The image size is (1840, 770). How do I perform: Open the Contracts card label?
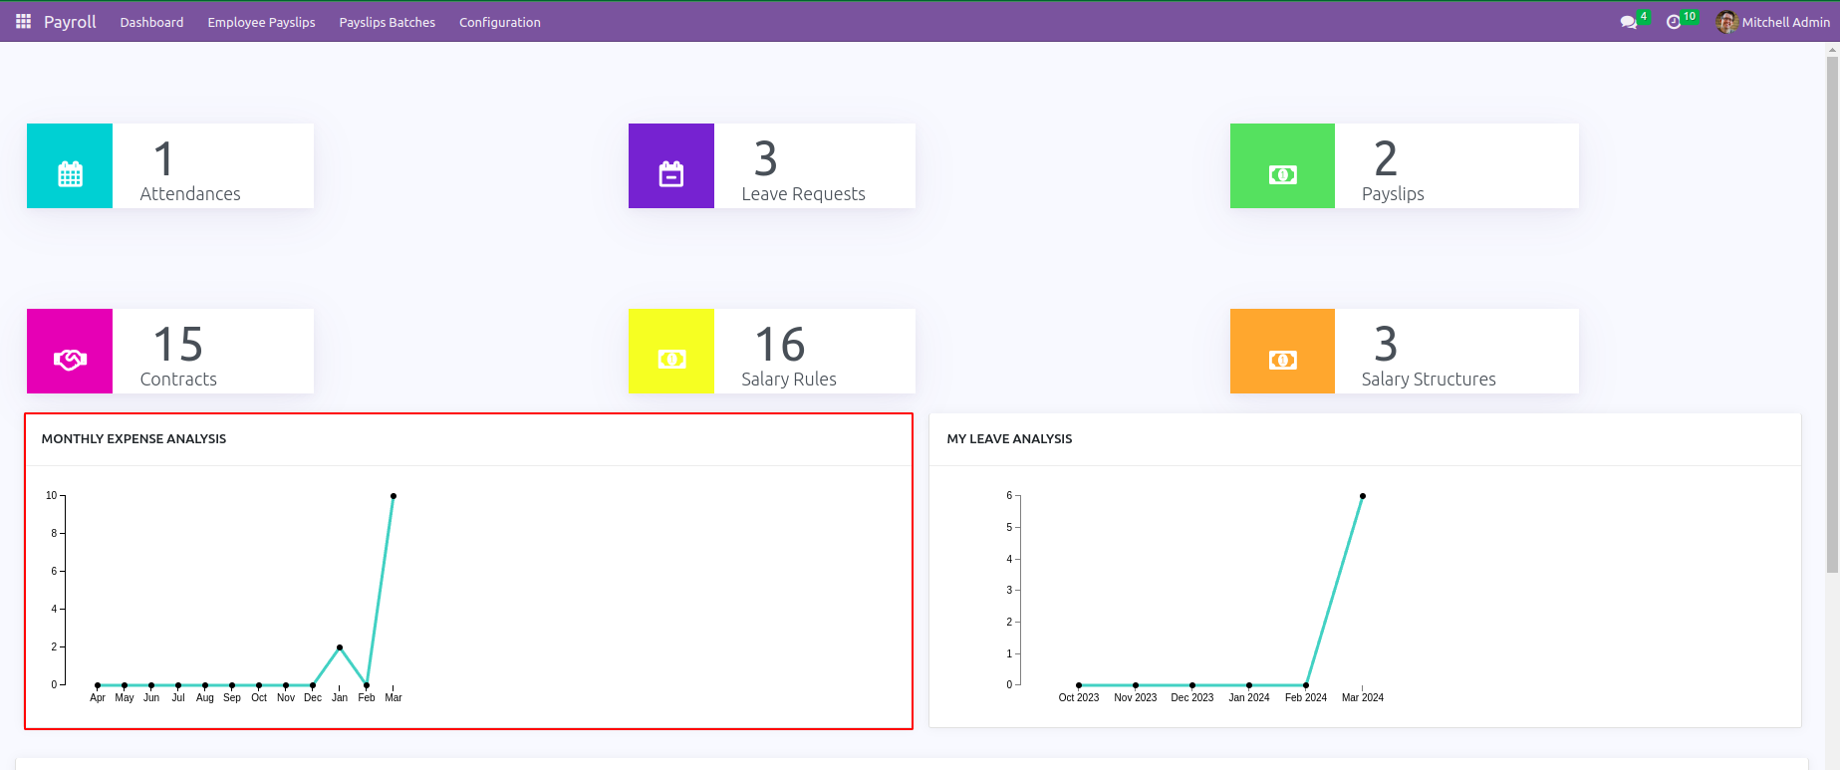pos(178,380)
